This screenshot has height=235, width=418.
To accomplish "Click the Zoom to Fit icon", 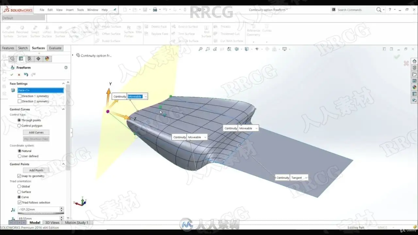I will tap(201, 49).
